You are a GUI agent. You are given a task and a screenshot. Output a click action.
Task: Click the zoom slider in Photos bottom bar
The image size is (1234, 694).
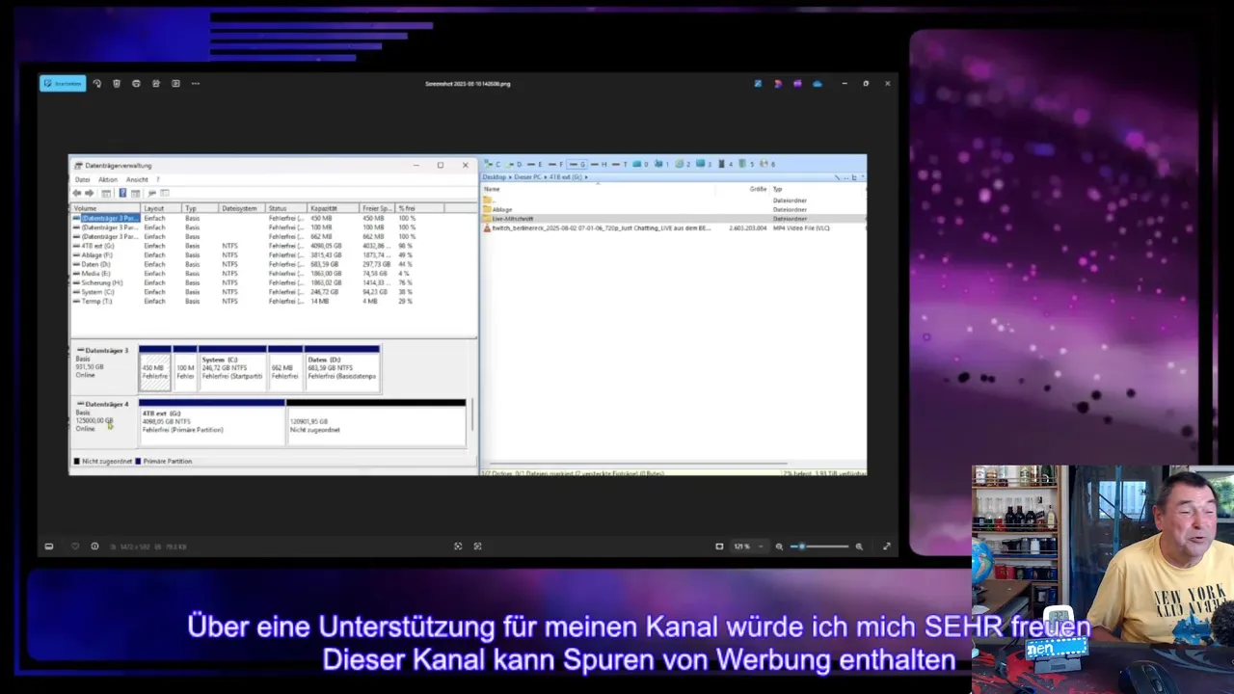pyautogui.click(x=819, y=547)
